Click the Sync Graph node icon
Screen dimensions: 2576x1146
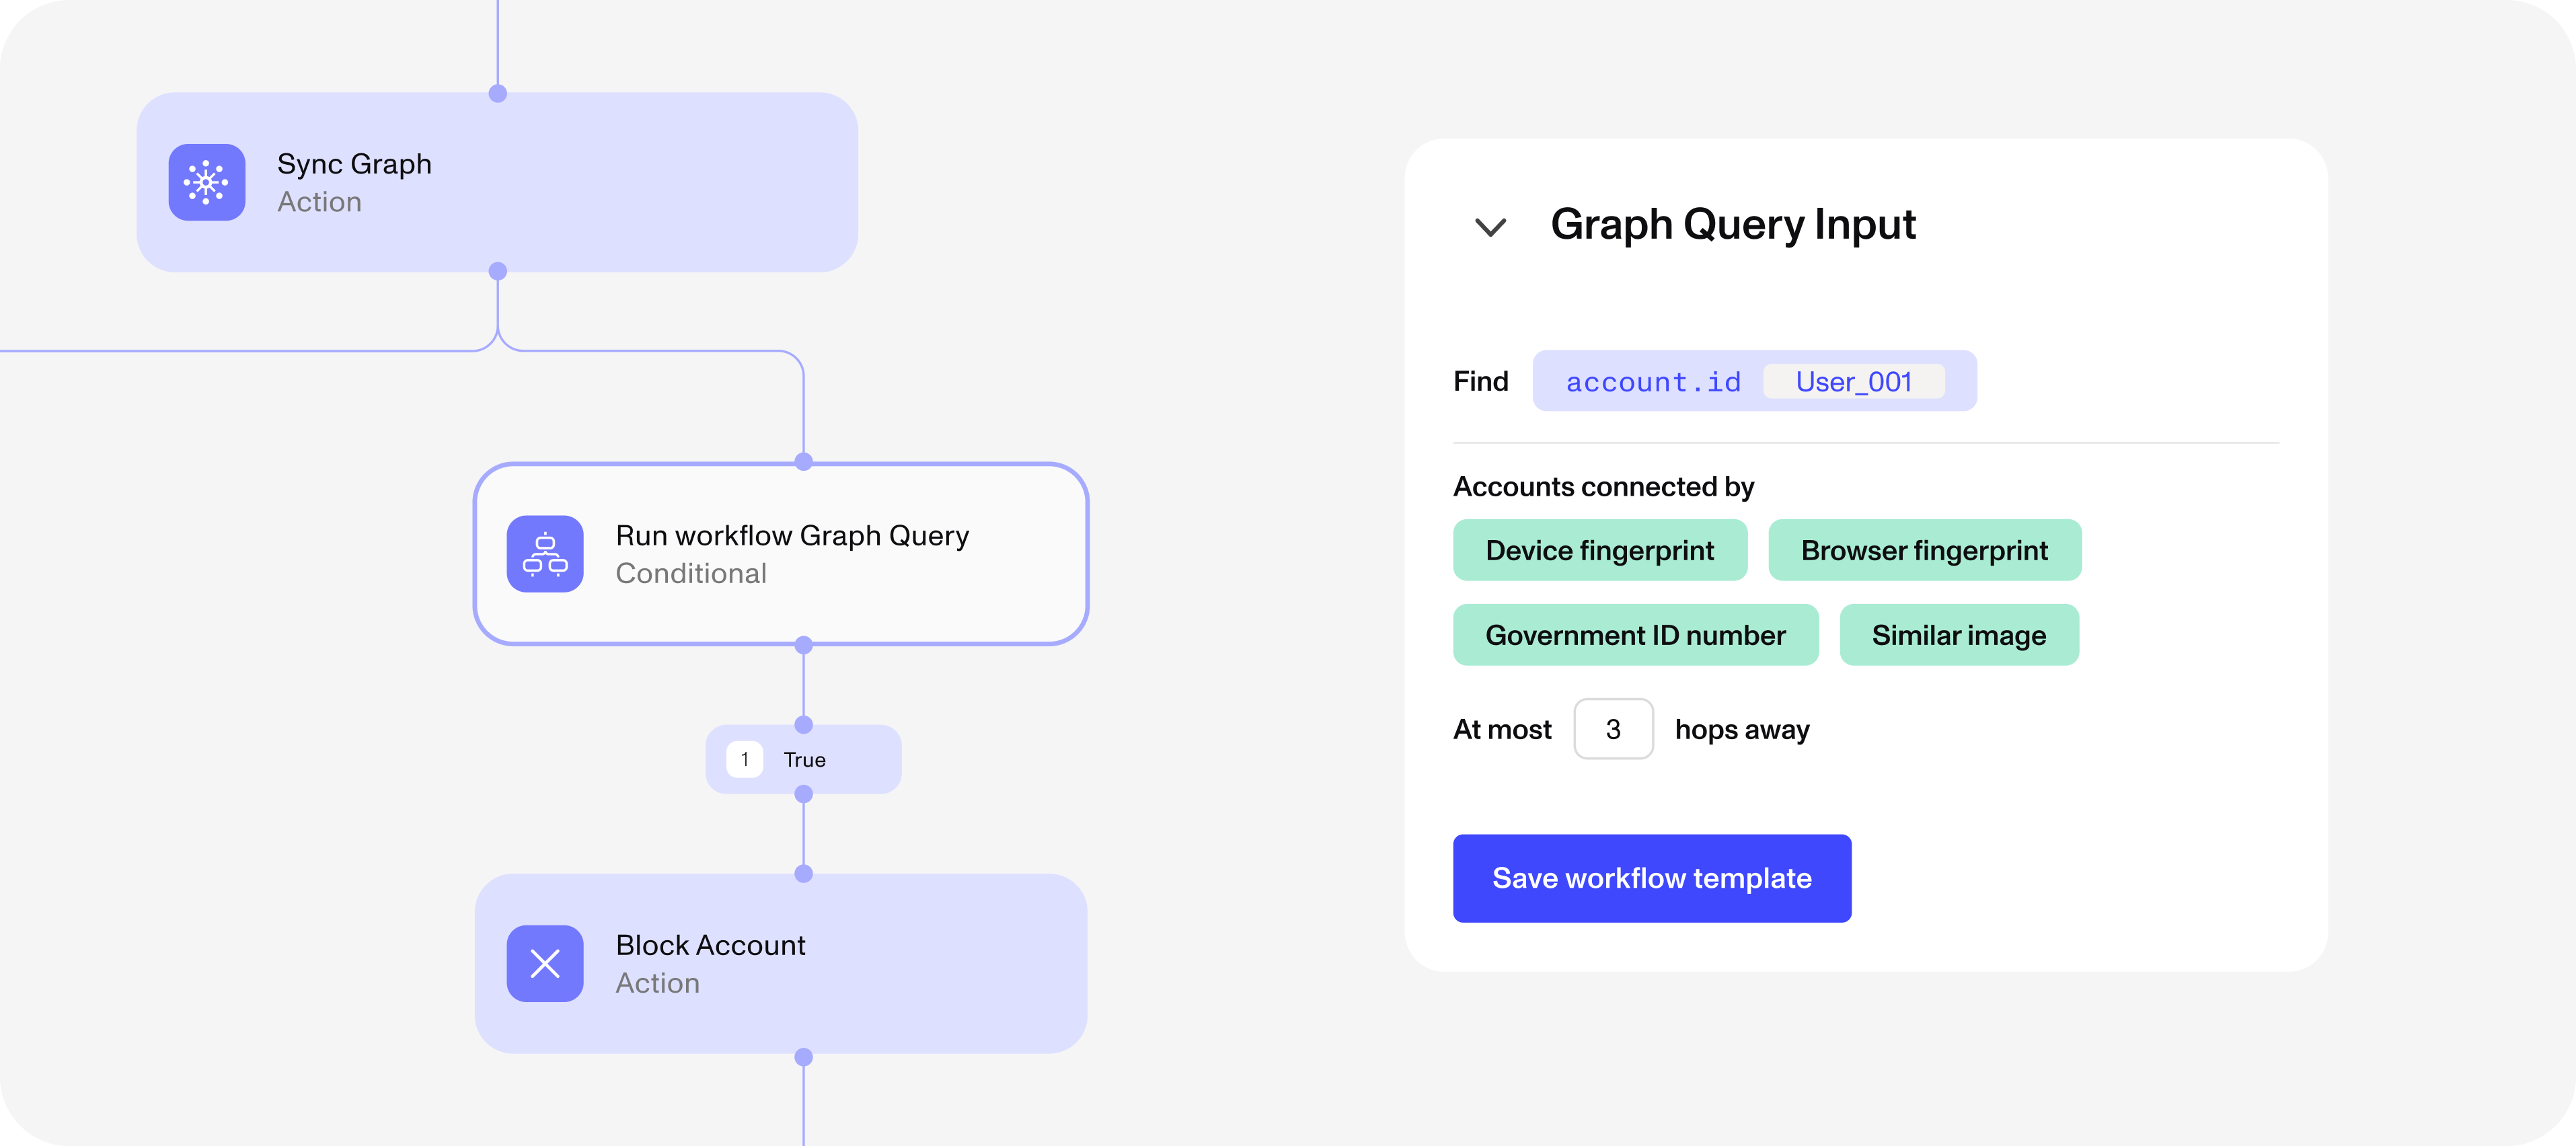pos(207,182)
